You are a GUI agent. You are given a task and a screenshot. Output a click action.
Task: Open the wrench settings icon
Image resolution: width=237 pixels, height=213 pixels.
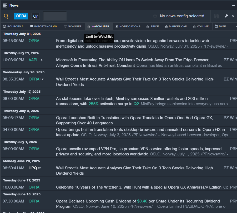coord(226,16)
